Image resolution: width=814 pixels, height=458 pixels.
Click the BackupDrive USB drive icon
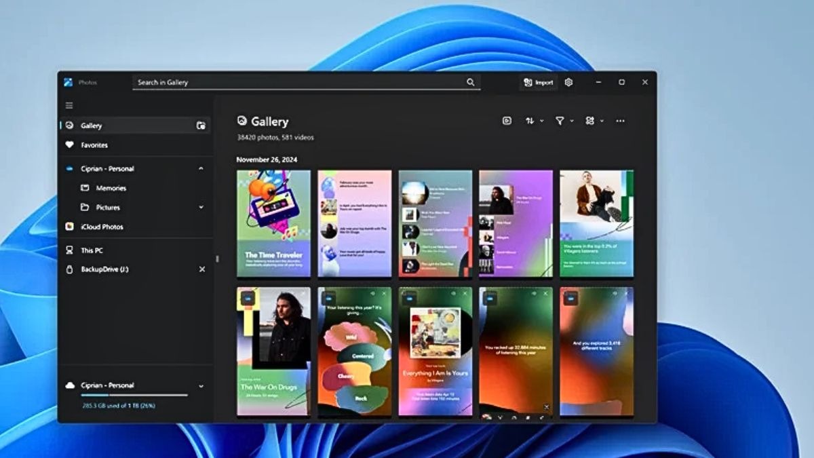click(x=69, y=269)
